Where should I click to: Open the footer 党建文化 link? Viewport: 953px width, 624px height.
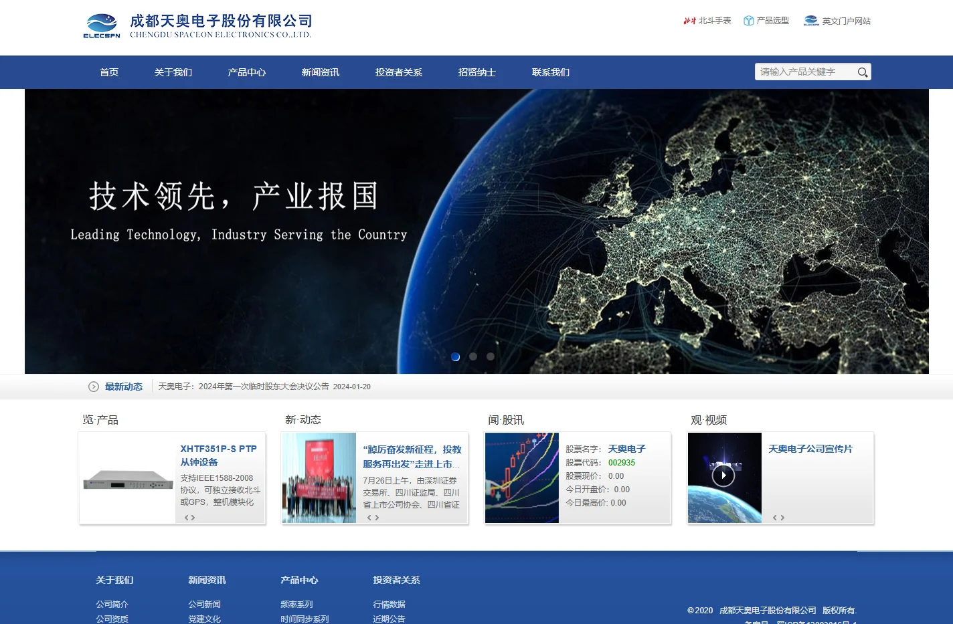(204, 619)
